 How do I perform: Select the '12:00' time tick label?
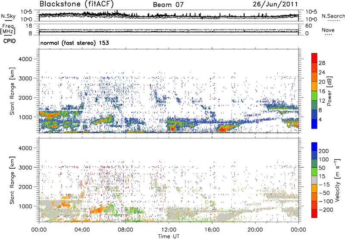pos(169,230)
